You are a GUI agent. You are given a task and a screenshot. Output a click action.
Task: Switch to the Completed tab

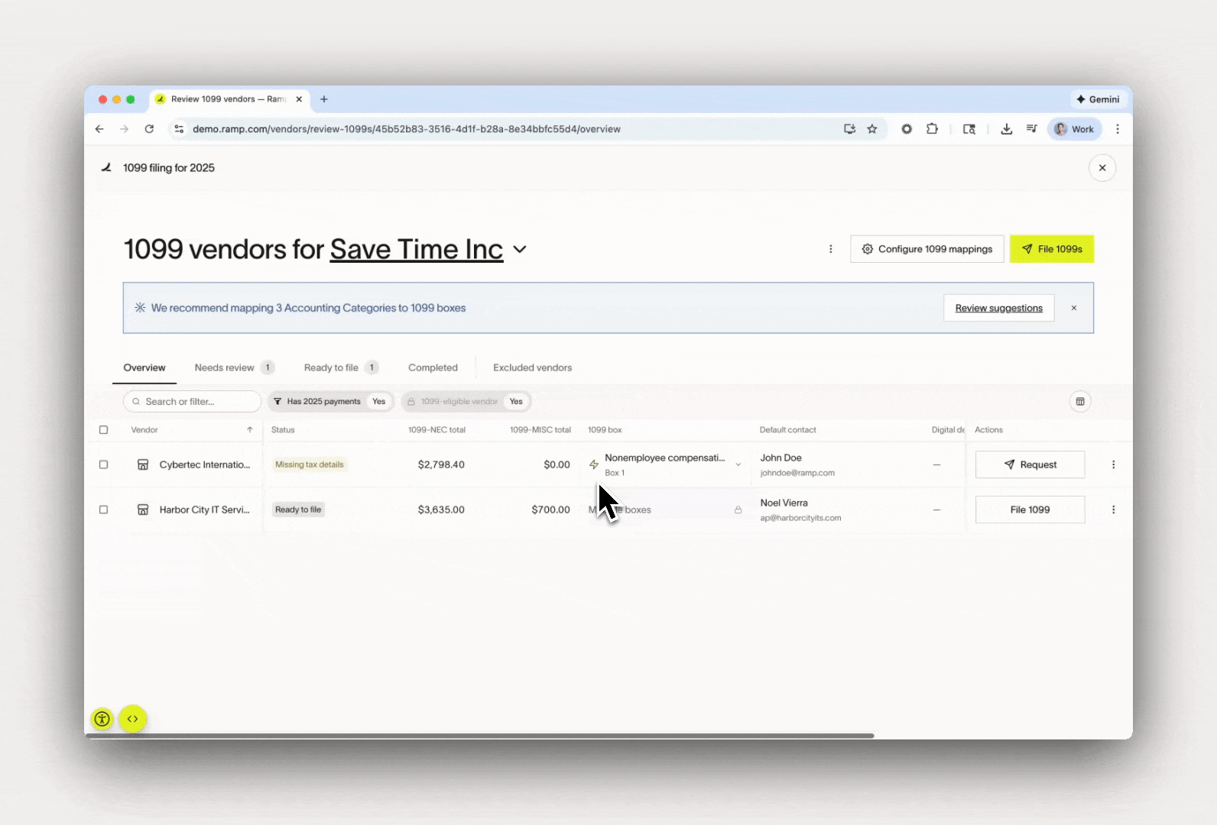(x=433, y=367)
